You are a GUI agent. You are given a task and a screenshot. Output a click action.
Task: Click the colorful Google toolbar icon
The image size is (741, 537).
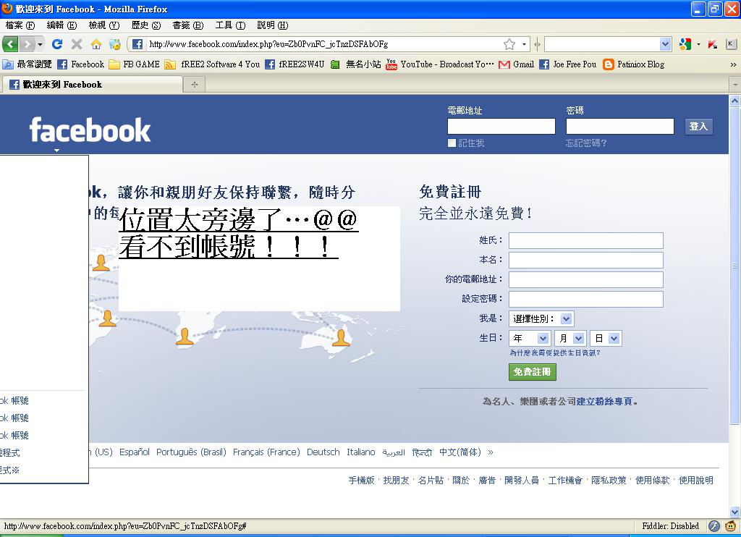tap(685, 44)
